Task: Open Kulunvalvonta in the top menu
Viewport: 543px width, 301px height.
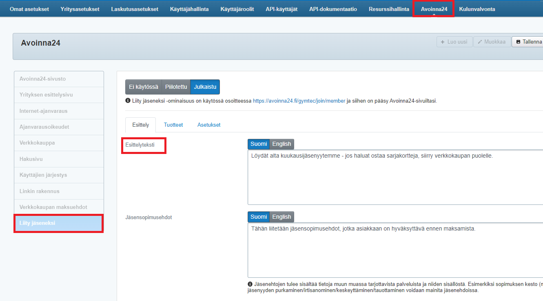Action: (x=477, y=9)
